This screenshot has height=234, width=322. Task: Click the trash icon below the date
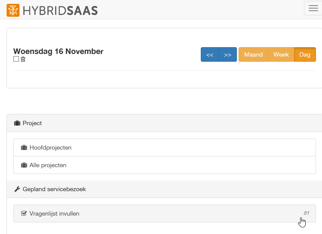click(x=23, y=59)
